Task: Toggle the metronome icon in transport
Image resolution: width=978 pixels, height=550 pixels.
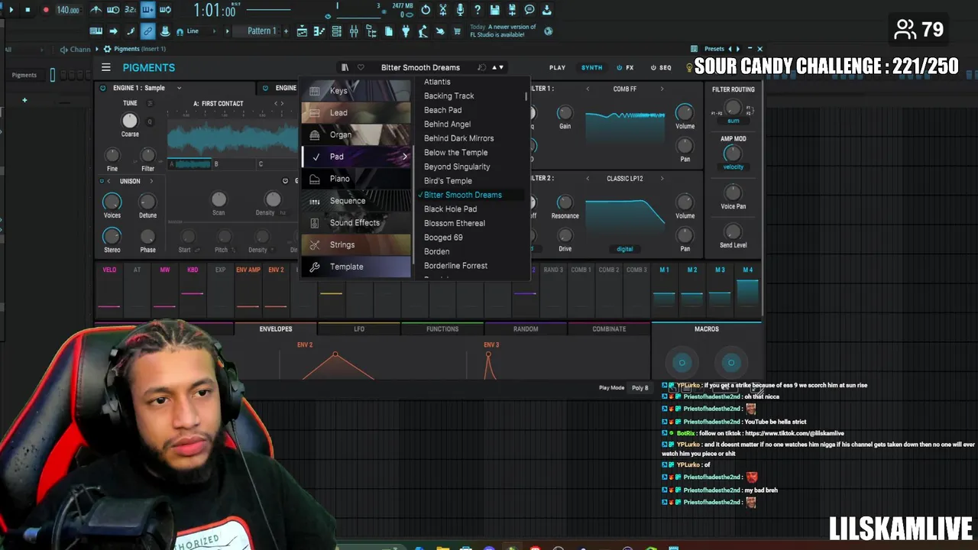Action: click(96, 10)
